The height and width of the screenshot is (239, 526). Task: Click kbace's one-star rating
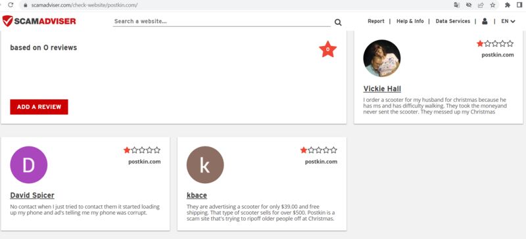[x=318, y=150]
